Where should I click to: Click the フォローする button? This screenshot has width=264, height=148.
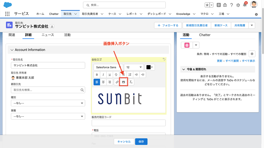(168, 25)
